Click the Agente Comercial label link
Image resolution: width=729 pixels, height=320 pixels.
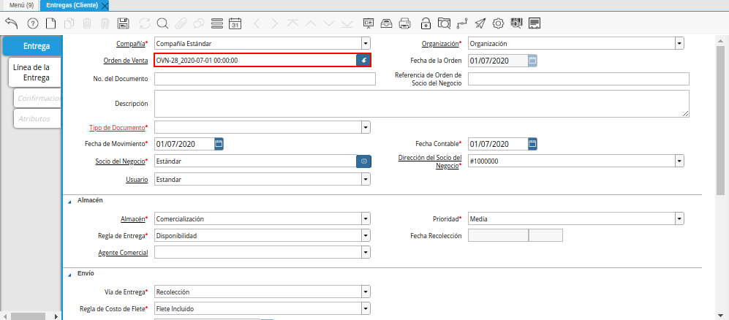click(123, 252)
